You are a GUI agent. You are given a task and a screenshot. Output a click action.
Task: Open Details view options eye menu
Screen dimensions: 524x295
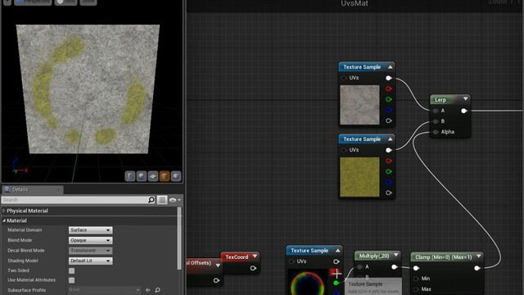coord(174,200)
